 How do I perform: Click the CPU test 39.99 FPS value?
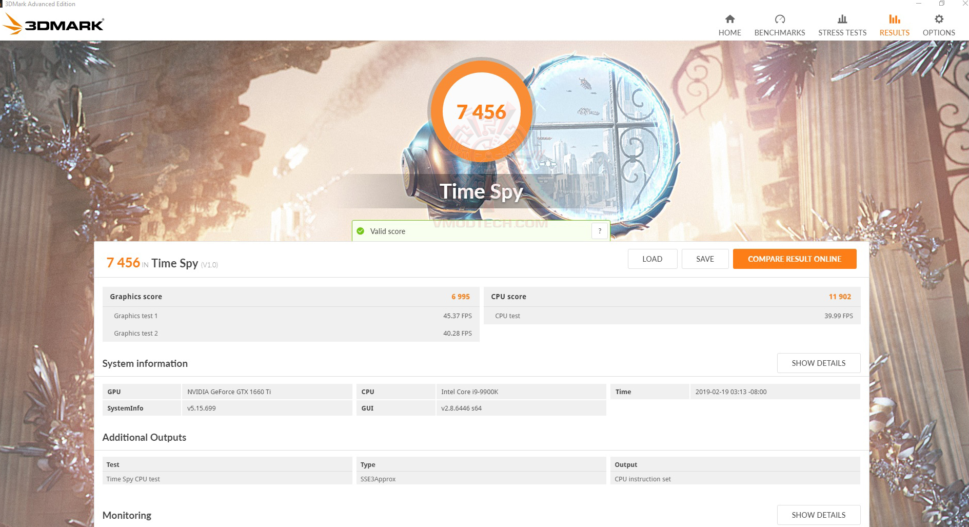(x=839, y=316)
